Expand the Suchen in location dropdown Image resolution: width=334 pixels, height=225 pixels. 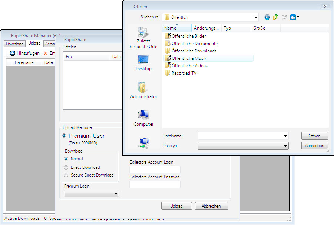coord(255,17)
